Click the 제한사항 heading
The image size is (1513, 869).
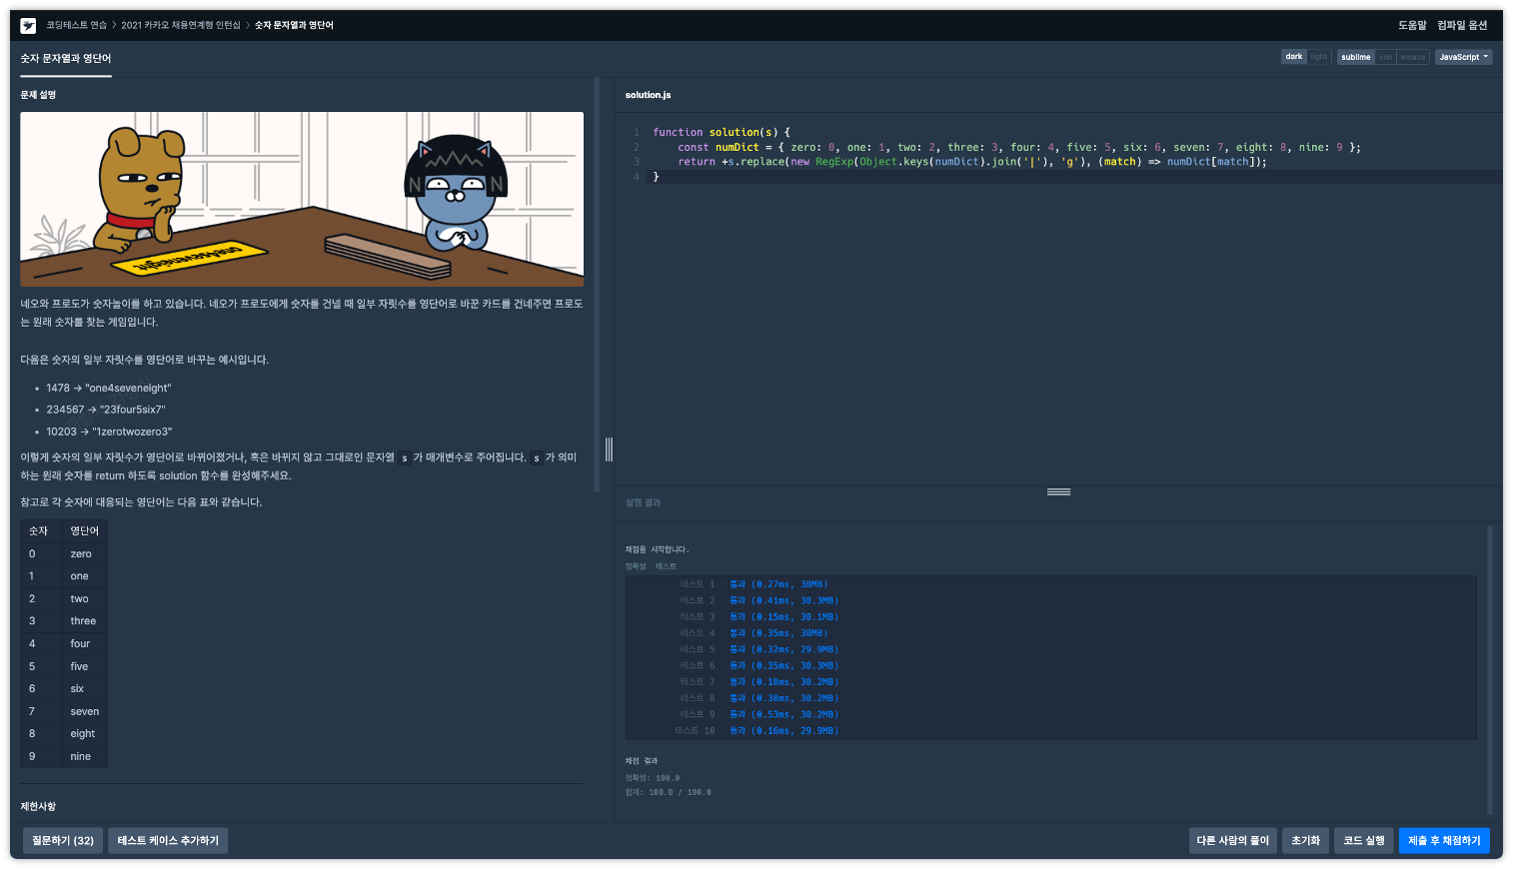coord(38,806)
